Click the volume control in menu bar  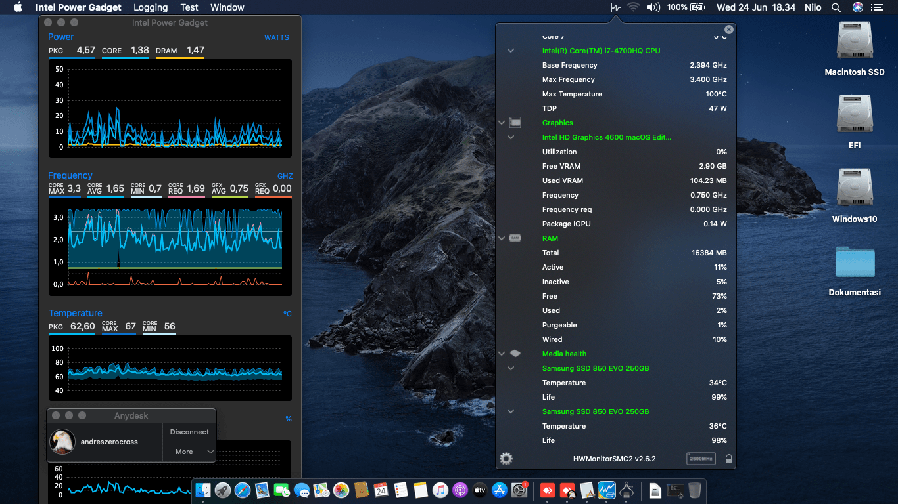(x=653, y=7)
